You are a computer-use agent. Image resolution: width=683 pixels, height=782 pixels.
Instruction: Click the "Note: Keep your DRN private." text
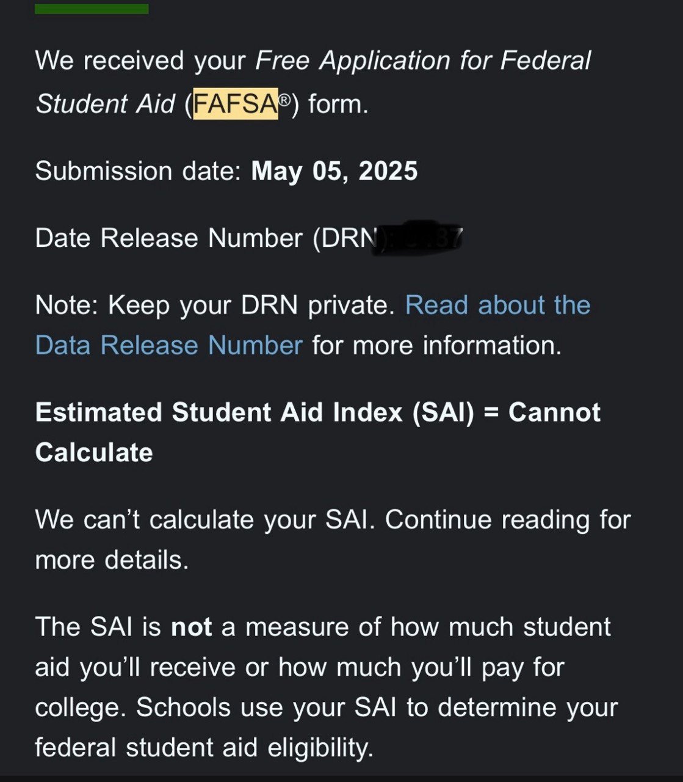pos(215,305)
